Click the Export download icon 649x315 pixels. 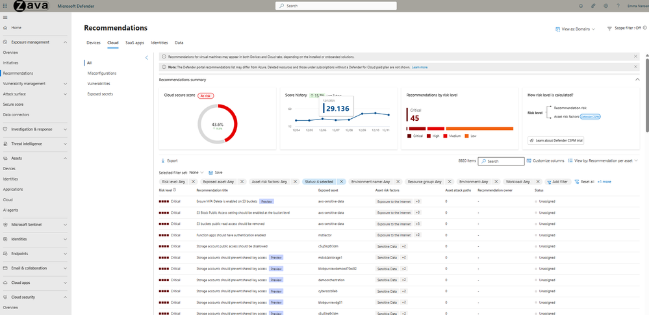162,160
